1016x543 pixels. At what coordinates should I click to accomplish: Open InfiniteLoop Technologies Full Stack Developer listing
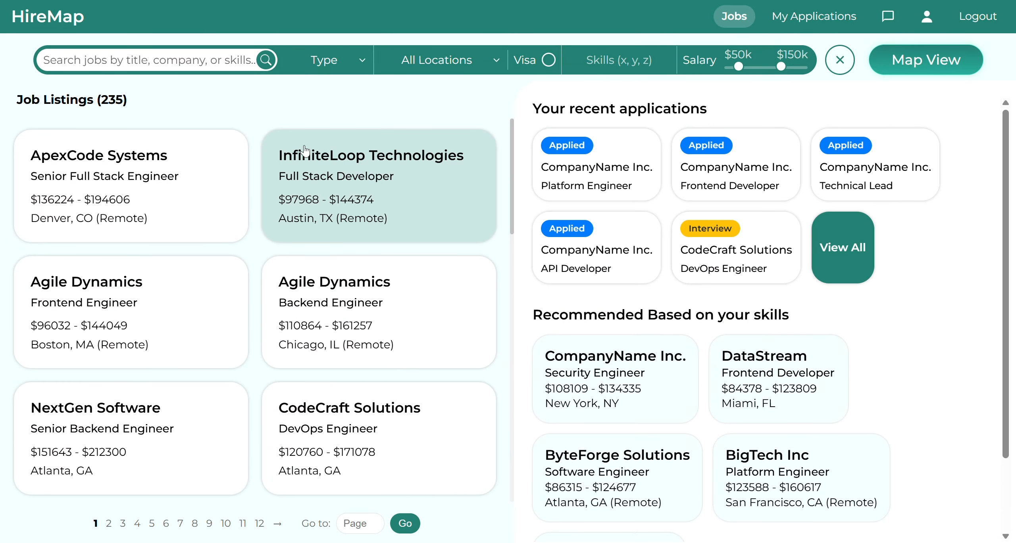(379, 186)
